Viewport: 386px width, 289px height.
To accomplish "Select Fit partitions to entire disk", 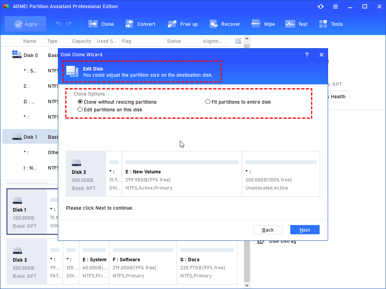I will [208, 102].
